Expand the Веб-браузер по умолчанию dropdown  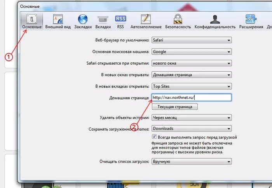point(192,40)
